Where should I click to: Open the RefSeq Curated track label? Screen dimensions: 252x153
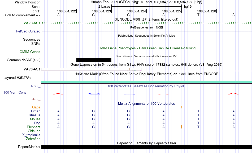click(x=28, y=31)
